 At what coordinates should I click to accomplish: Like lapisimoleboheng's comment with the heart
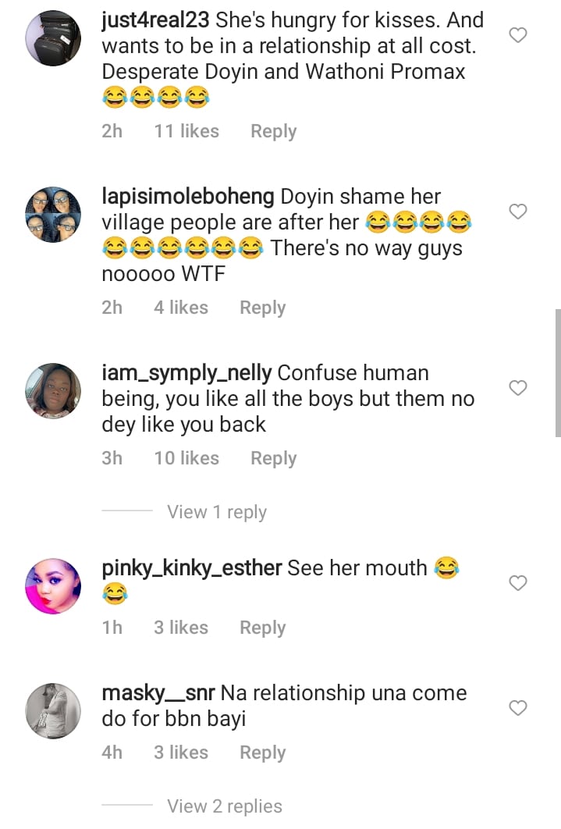[518, 212]
